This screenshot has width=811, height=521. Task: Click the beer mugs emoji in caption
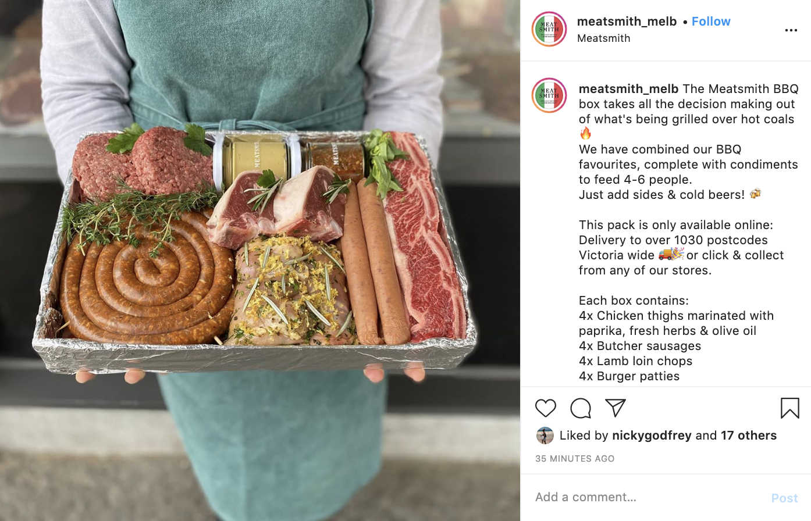tap(755, 194)
